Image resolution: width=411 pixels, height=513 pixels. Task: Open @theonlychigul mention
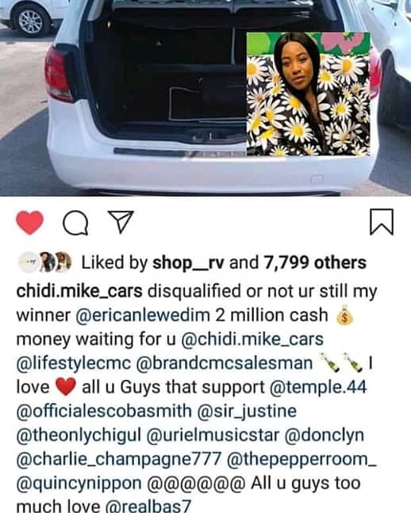(79, 435)
